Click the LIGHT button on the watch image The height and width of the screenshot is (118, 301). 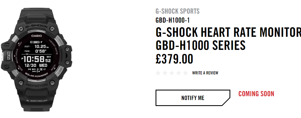(x=60, y=40)
